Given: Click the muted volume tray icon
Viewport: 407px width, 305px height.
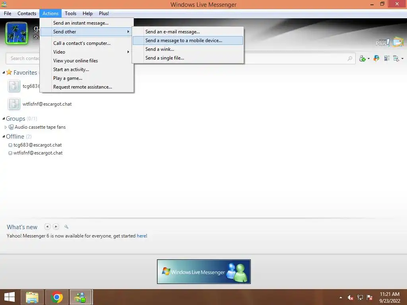Looking at the screenshot, I should (x=351, y=297).
